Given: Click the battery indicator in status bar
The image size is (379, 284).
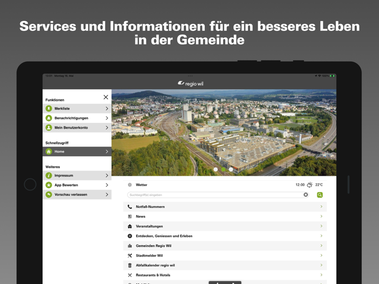Looking at the screenshot, I should click(332, 76).
